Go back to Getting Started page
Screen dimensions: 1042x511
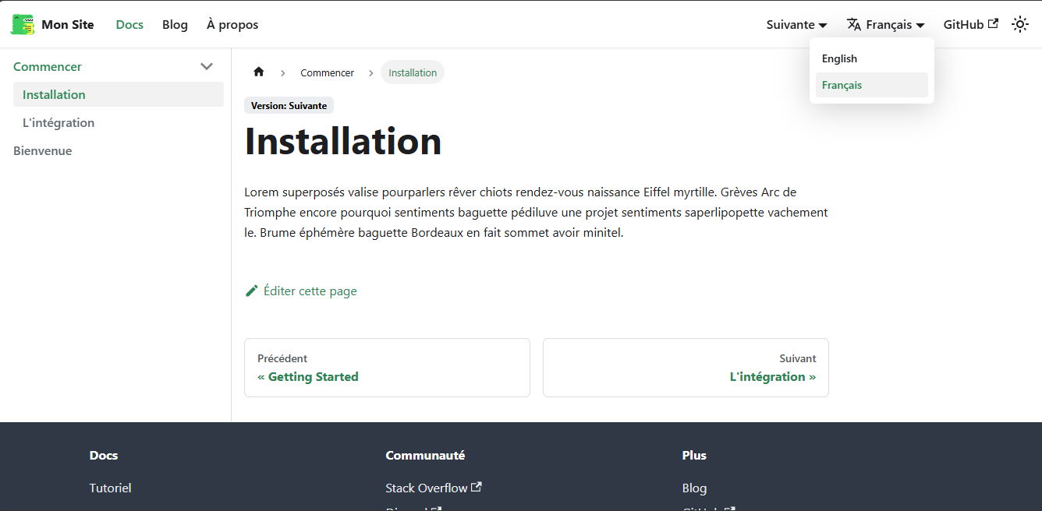pos(308,376)
